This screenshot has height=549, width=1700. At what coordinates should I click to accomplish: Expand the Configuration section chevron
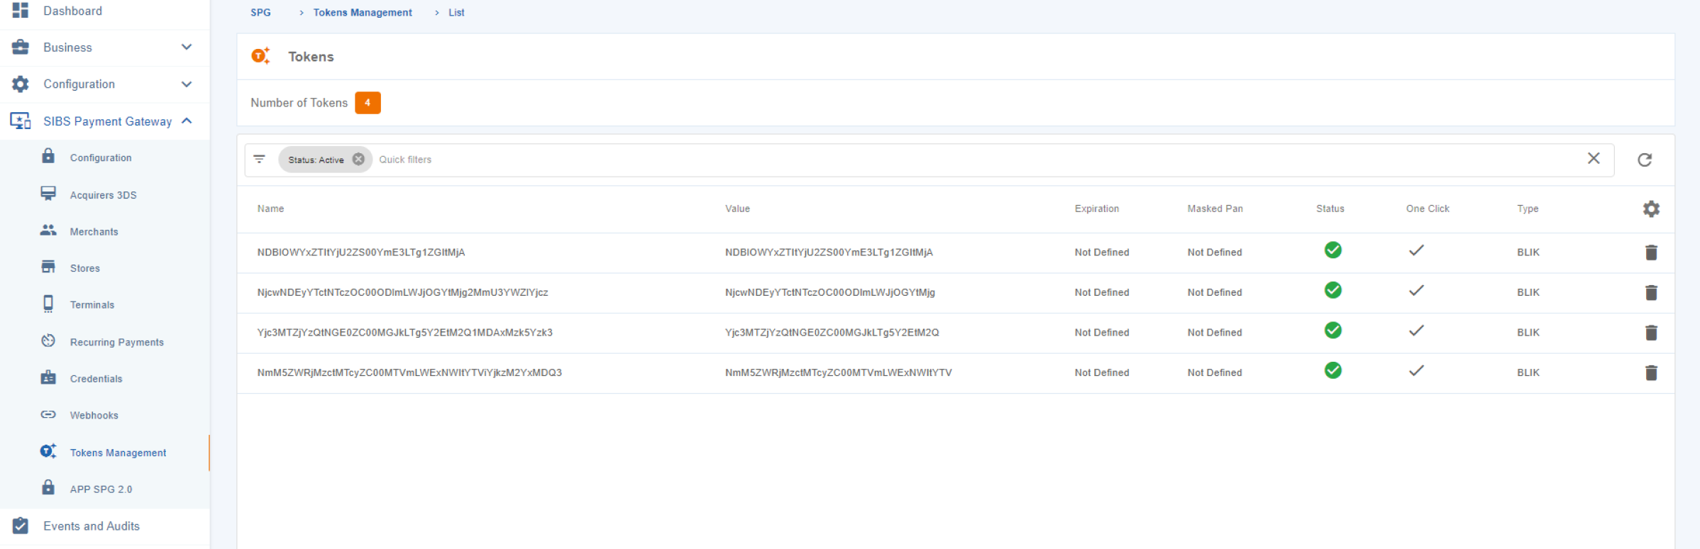pyautogui.click(x=186, y=84)
